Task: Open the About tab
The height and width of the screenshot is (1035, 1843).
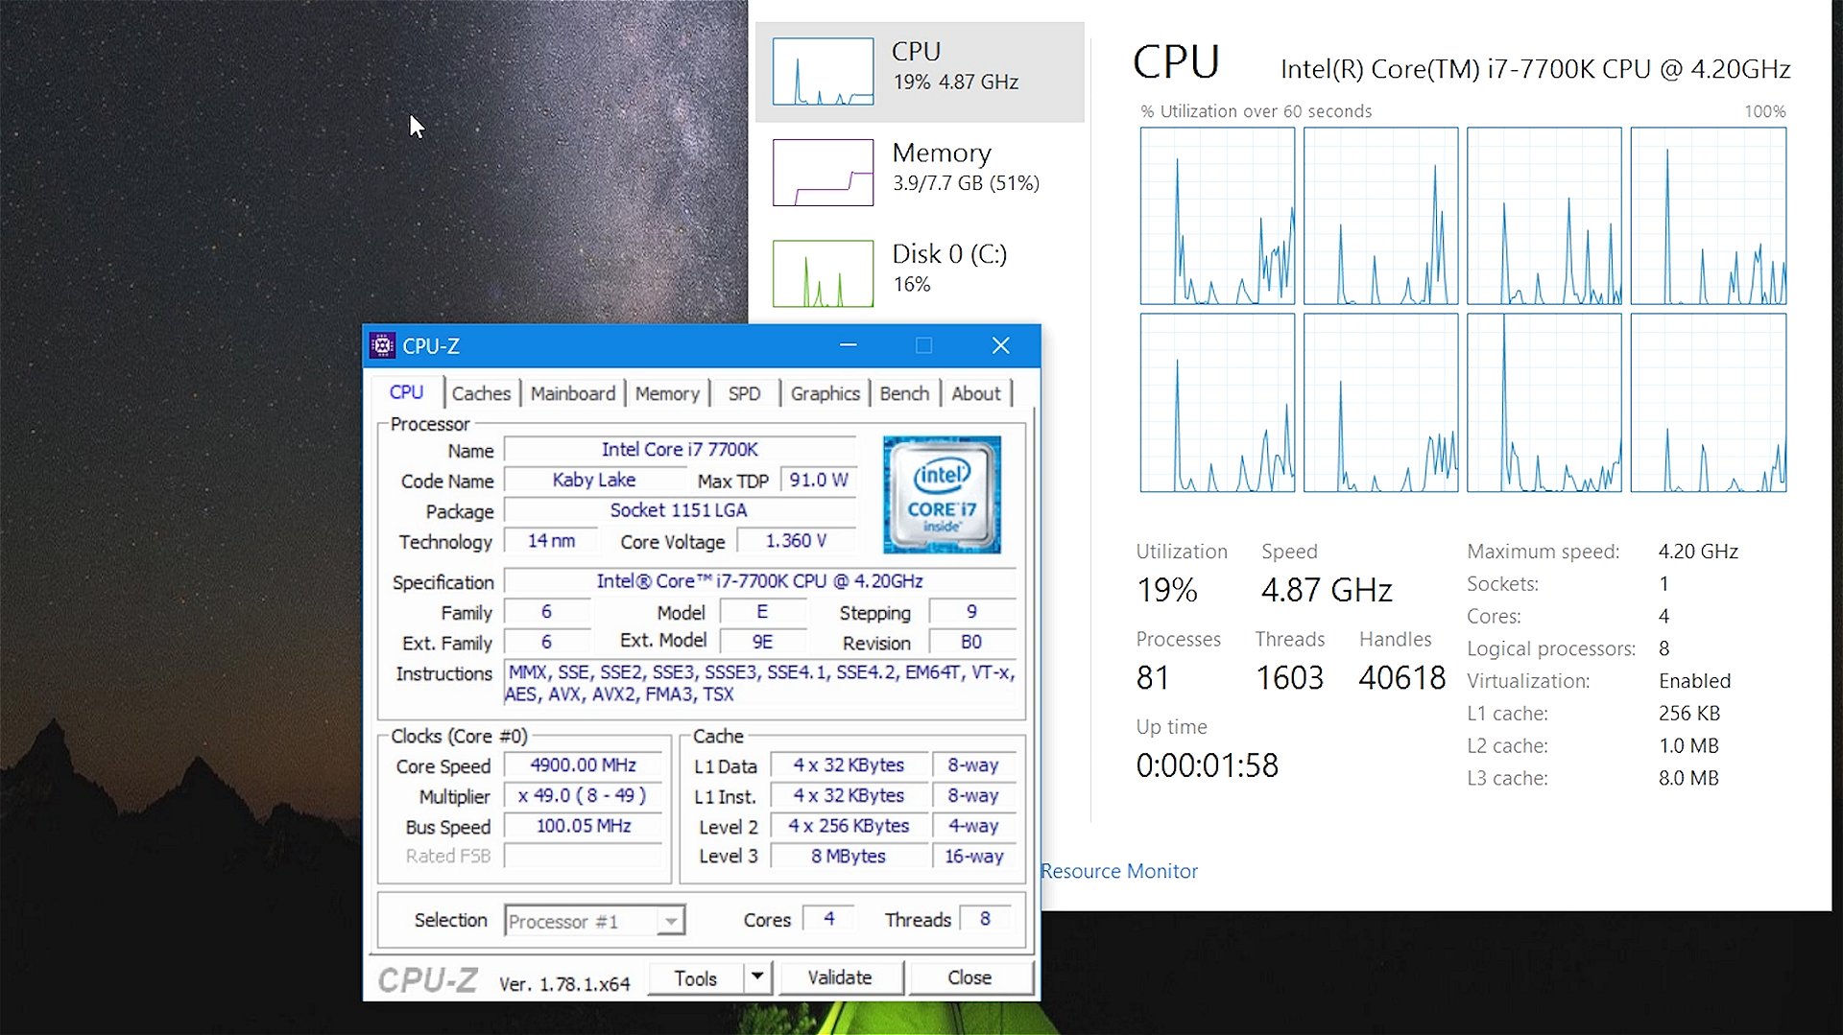Action: (x=975, y=393)
